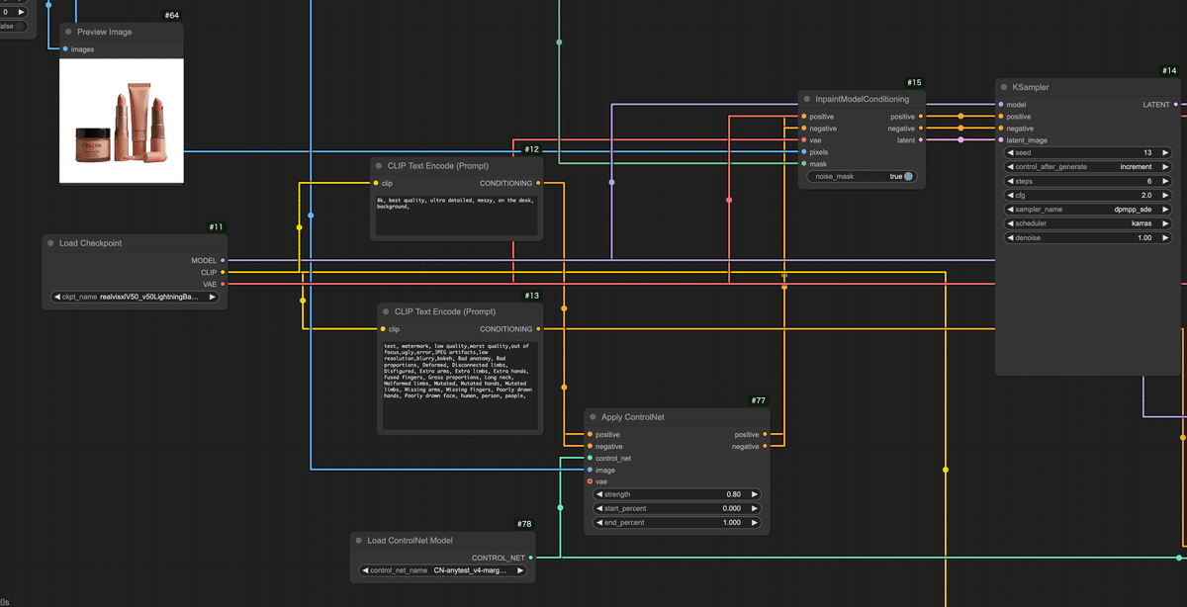Click the steps value field showing 6
The height and width of the screenshot is (607, 1187).
(x=1088, y=181)
